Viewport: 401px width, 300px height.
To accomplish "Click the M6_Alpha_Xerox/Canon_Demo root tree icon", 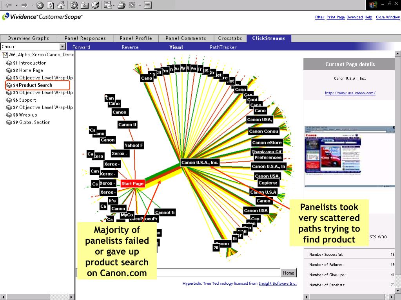I will click(x=5, y=55).
